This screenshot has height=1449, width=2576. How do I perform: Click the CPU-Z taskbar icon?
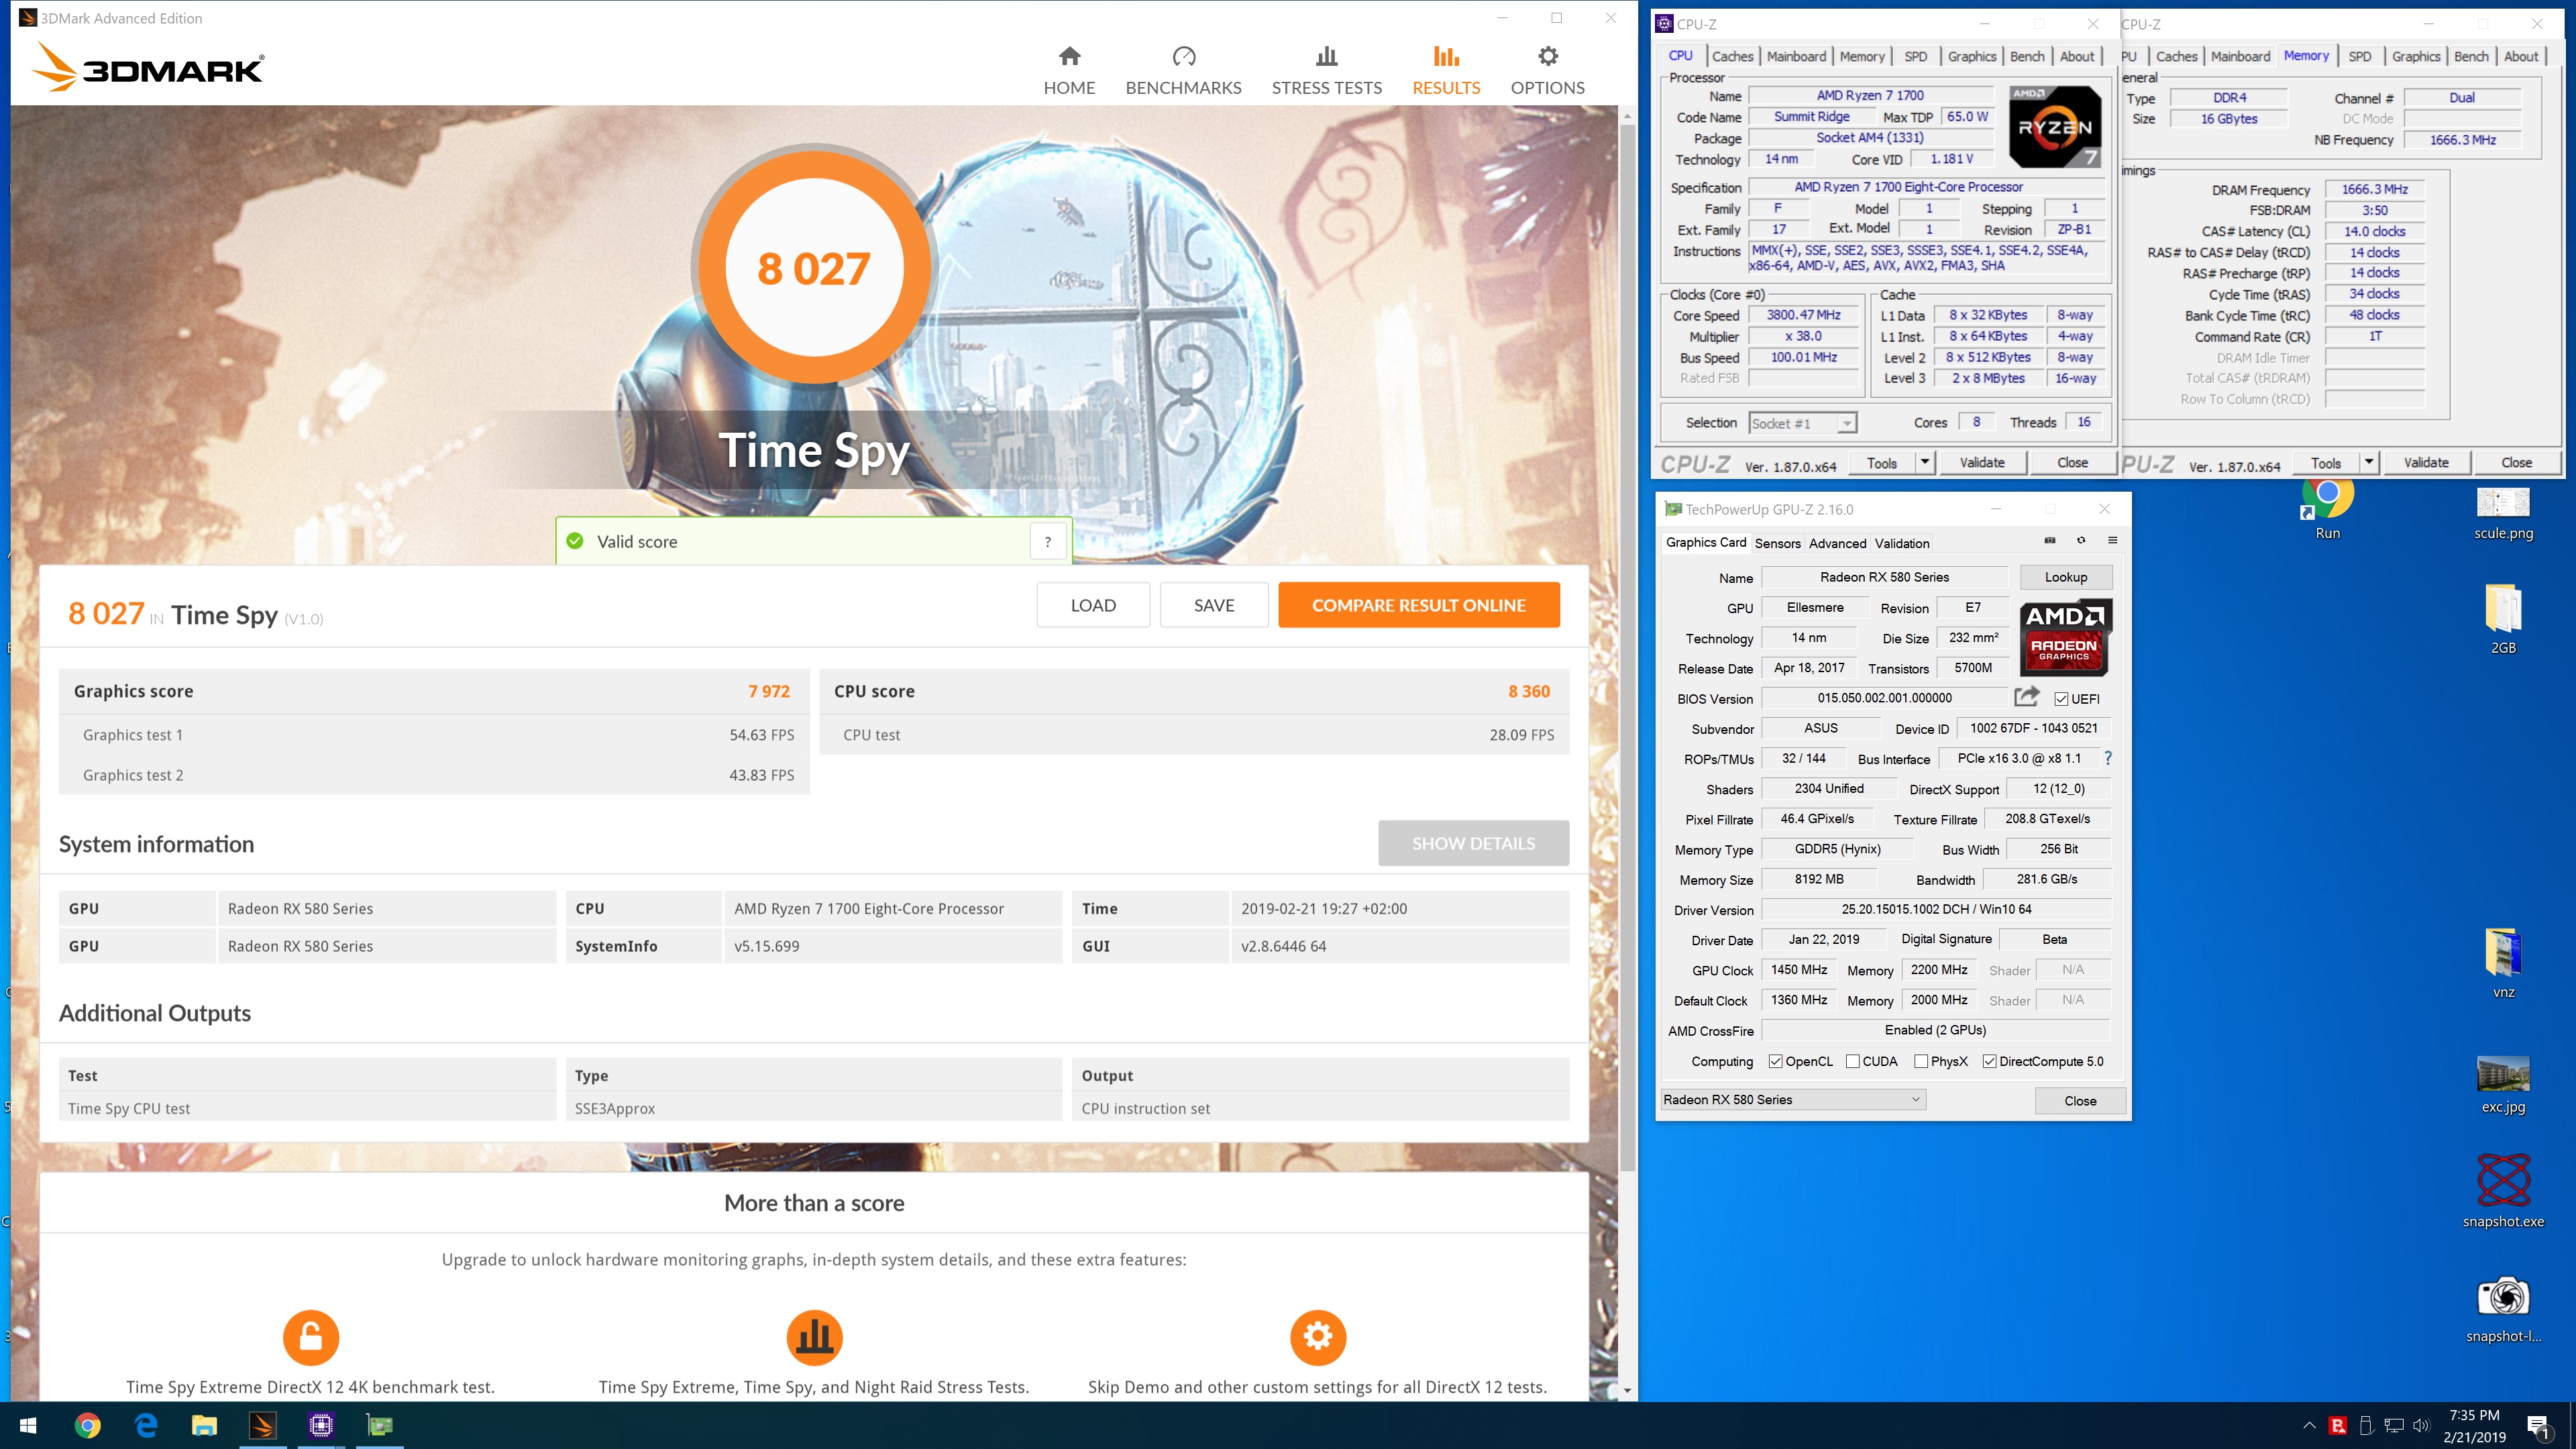tap(321, 1425)
